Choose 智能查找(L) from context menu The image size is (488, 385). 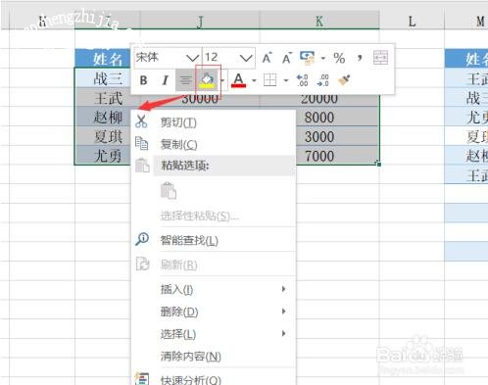(x=189, y=241)
